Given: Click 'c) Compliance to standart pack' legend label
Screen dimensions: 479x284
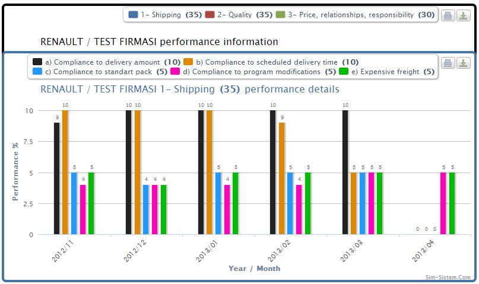Looking at the screenshot, I should tap(106, 72).
